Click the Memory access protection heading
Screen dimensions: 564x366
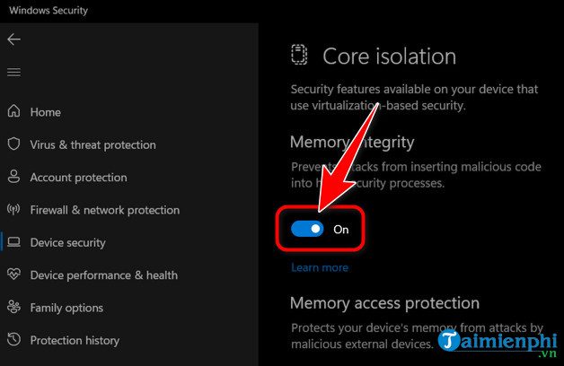click(384, 303)
